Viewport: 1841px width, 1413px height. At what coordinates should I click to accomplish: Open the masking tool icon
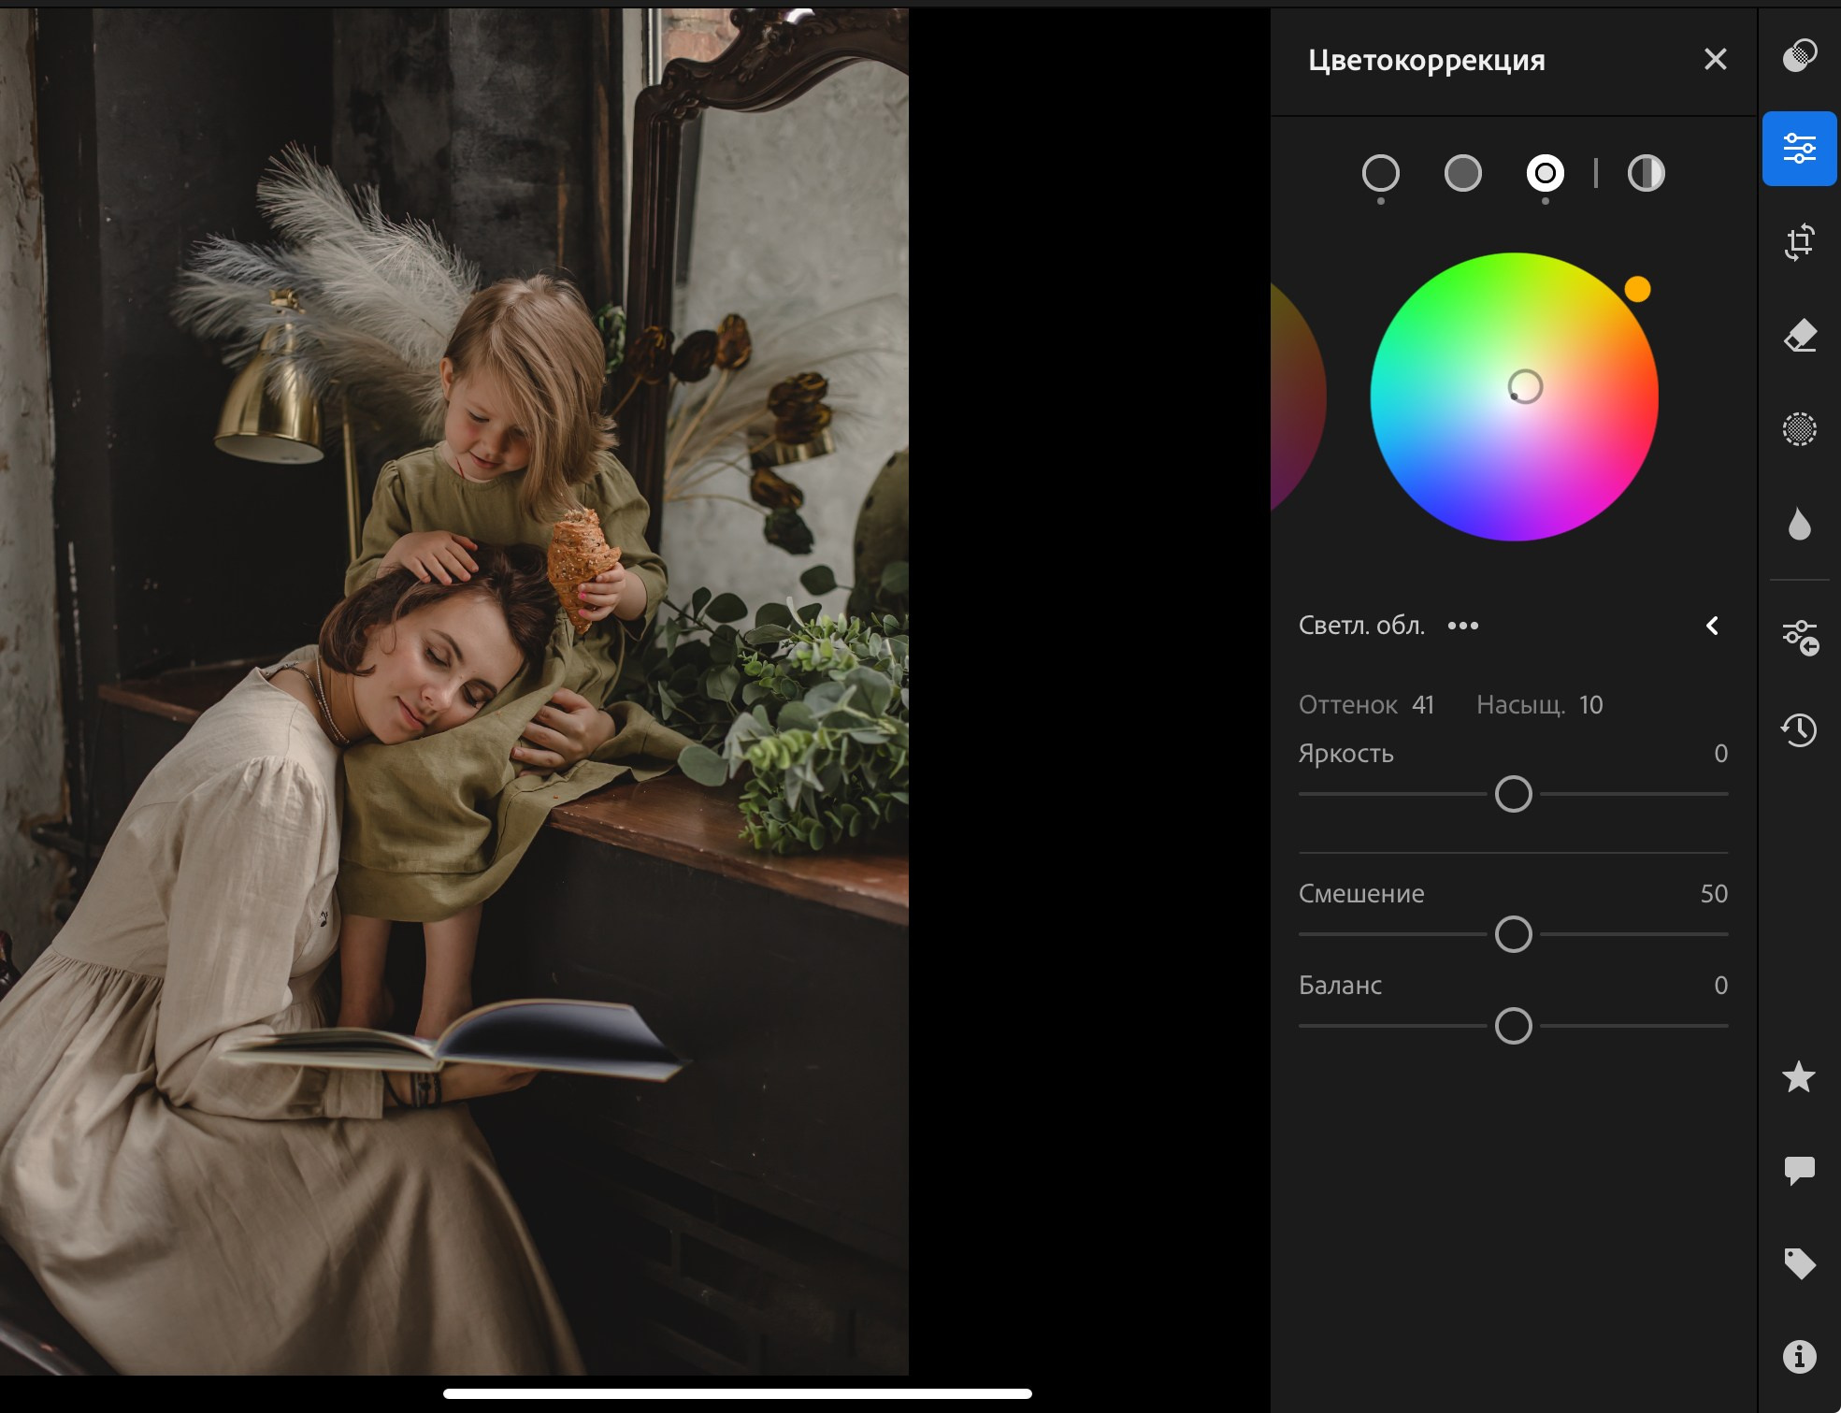pyautogui.click(x=1799, y=56)
